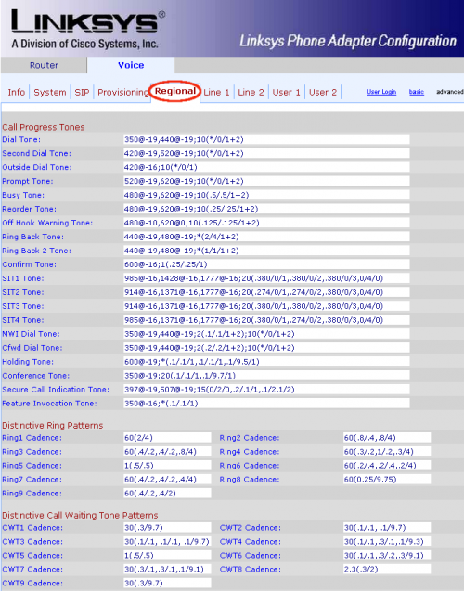The image size is (464, 591).
Task: Click the CWT4 Cadence input
Action: [x=387, y=542]
